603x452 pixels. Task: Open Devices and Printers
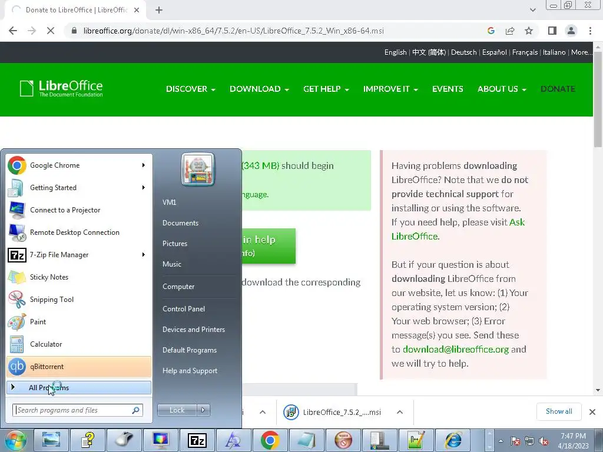tap(193, 330)
